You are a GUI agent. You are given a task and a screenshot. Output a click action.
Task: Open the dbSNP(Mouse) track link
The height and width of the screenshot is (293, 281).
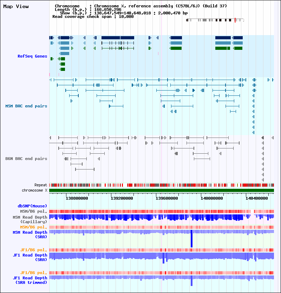pos(32,206)
